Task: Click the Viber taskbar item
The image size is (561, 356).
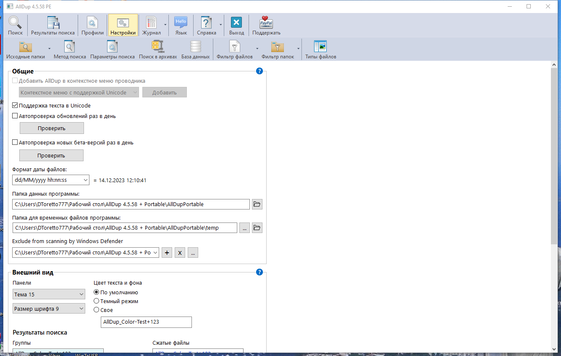Action: [x=54, y=354]
